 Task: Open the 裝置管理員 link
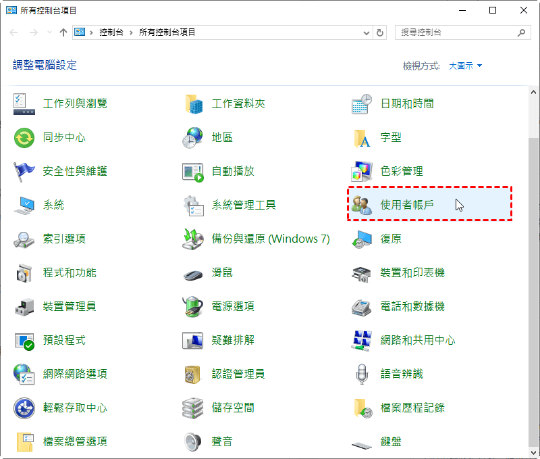click(69, 306)
